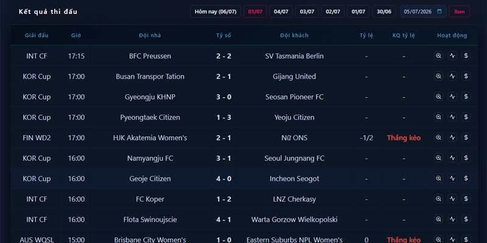487x243 pixels.
Task: Open match details magnifier for BFC Preussen row
Action: (x=438, y=56)
